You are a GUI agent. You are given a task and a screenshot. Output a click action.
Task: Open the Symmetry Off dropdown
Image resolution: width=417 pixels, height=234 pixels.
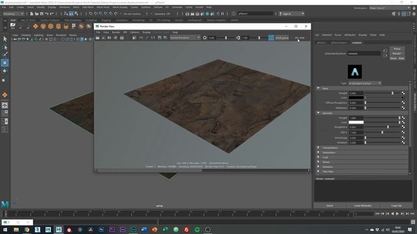(162, 14)
